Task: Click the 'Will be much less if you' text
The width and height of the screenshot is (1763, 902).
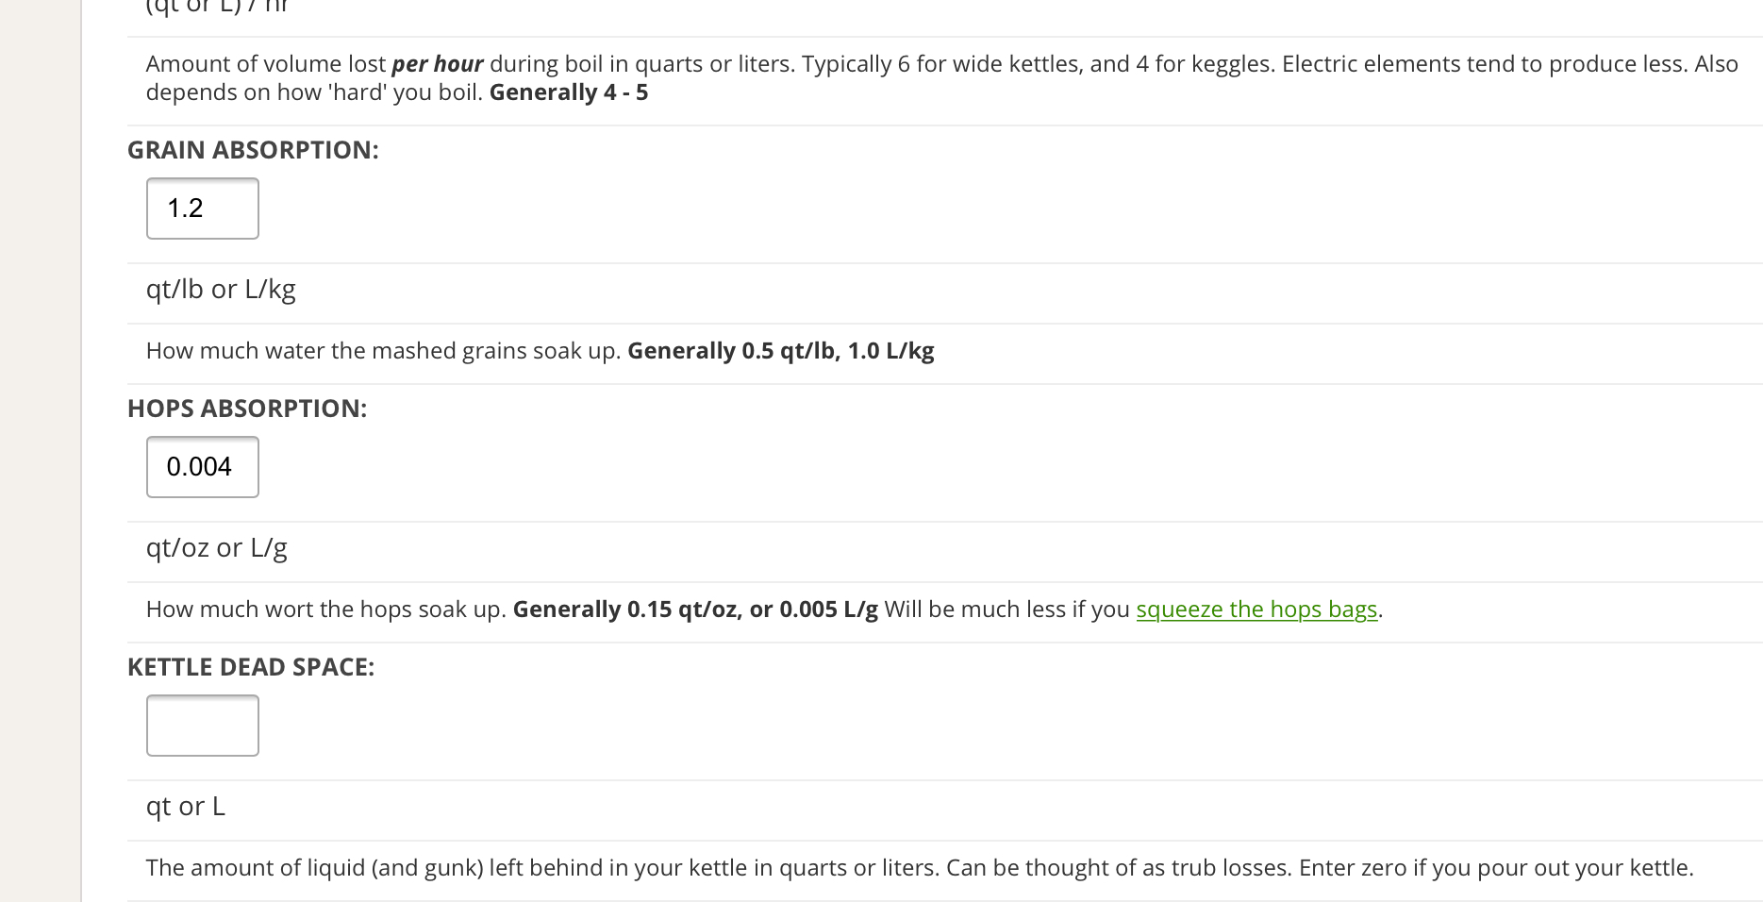Action: pos(1006,610)
